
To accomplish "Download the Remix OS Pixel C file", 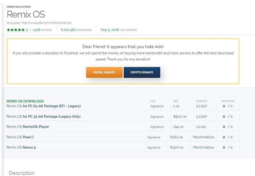I will click(x=20, y=137).
